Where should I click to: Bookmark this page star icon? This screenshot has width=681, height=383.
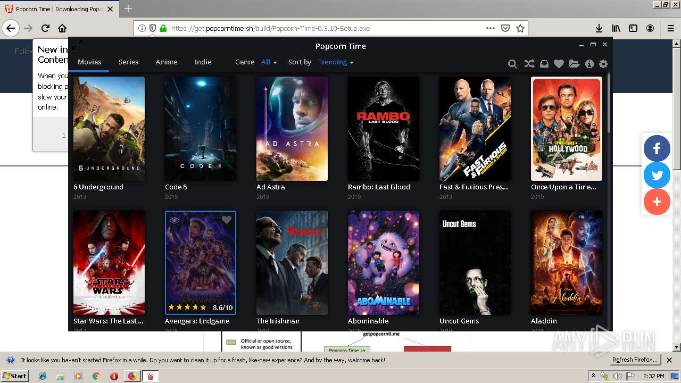coord(520,28)
